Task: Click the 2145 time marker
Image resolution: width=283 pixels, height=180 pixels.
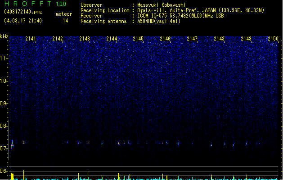Action: [x=138, y=39]
